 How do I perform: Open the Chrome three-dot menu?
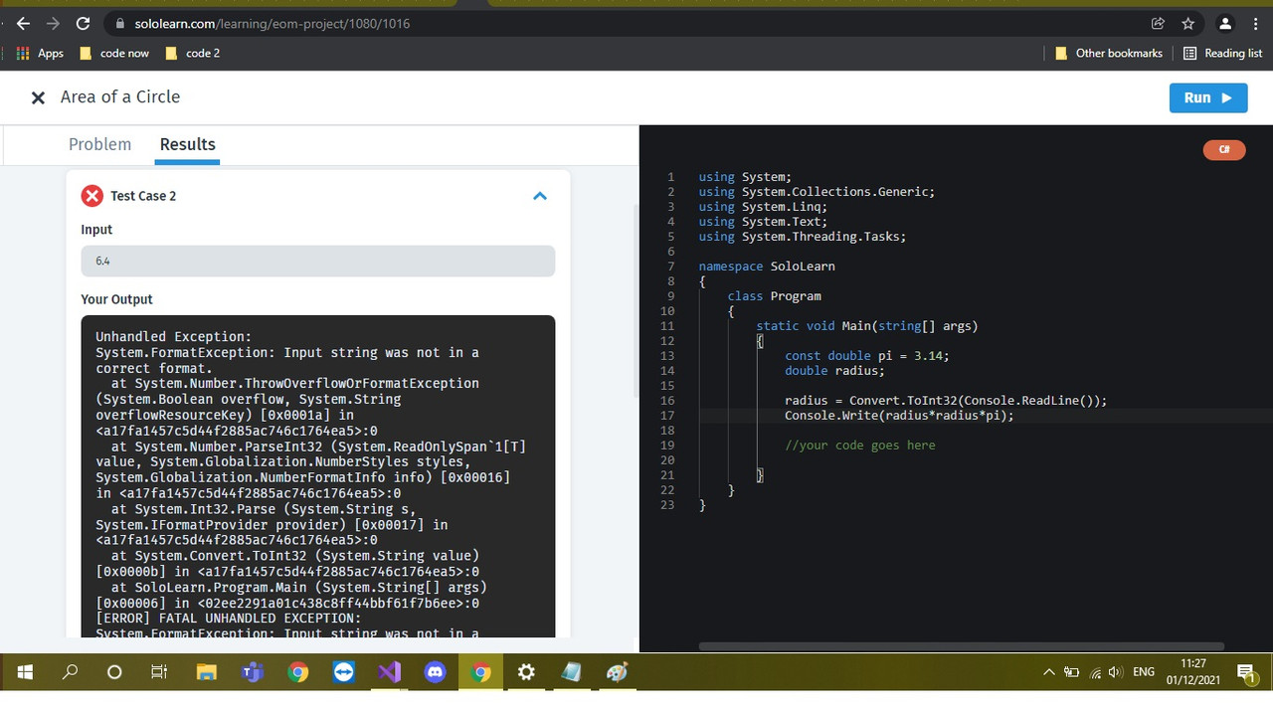1255,23
